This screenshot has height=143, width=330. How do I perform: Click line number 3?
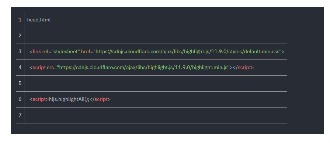pos(20,51)
